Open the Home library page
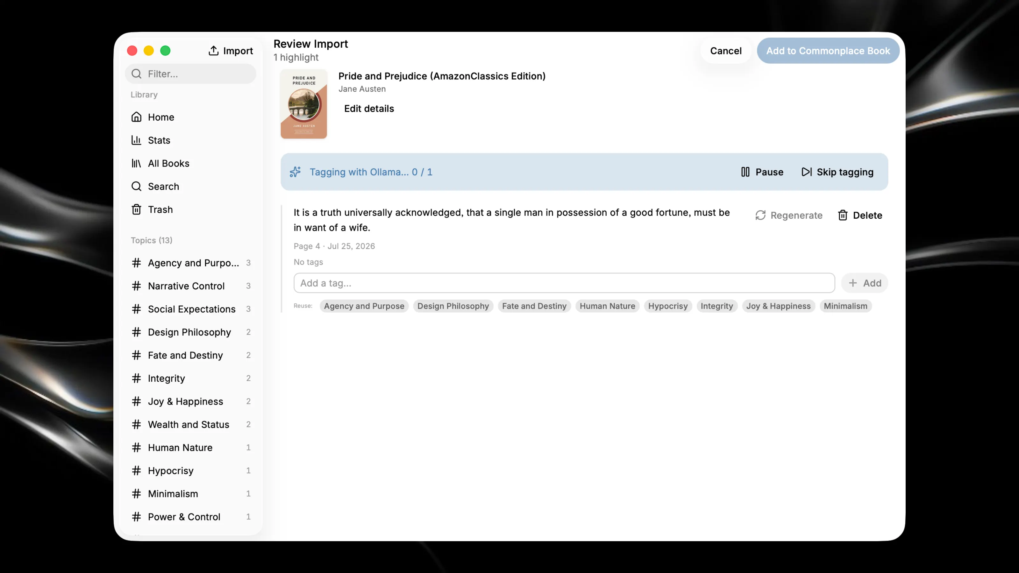The height and width of the screenshot is (573, 1019). (x=191, y=117)
